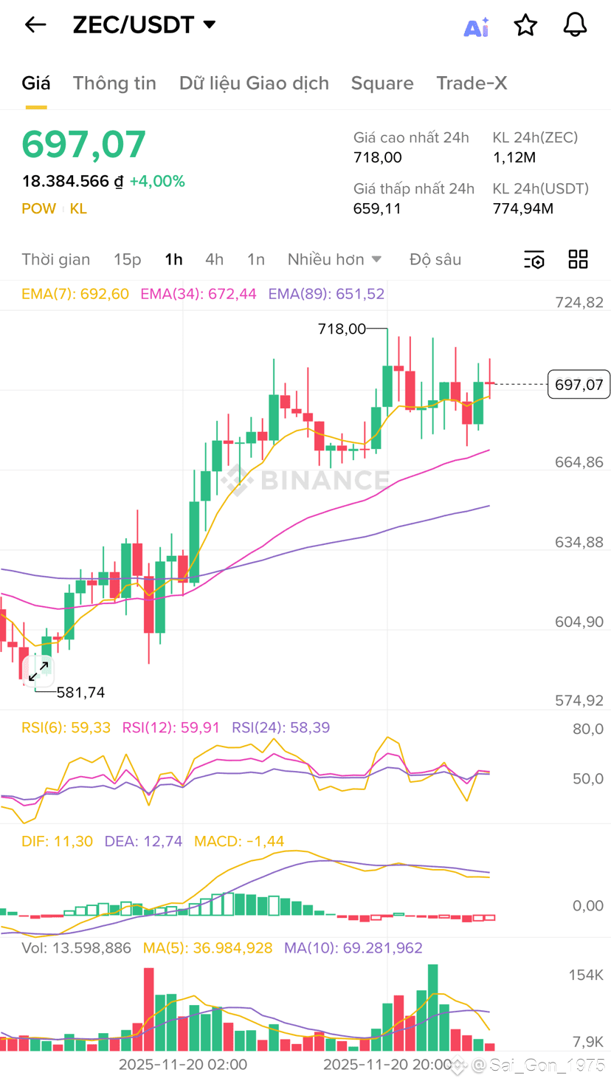
Task: Open the Trade-X tab
Action: tap(472, 83)
